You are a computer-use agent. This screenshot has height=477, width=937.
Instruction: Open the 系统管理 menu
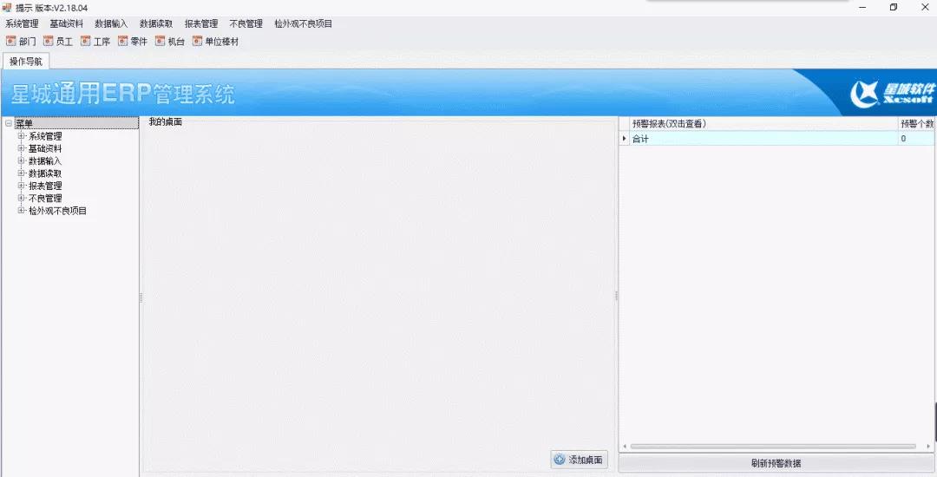click(22, 24)
